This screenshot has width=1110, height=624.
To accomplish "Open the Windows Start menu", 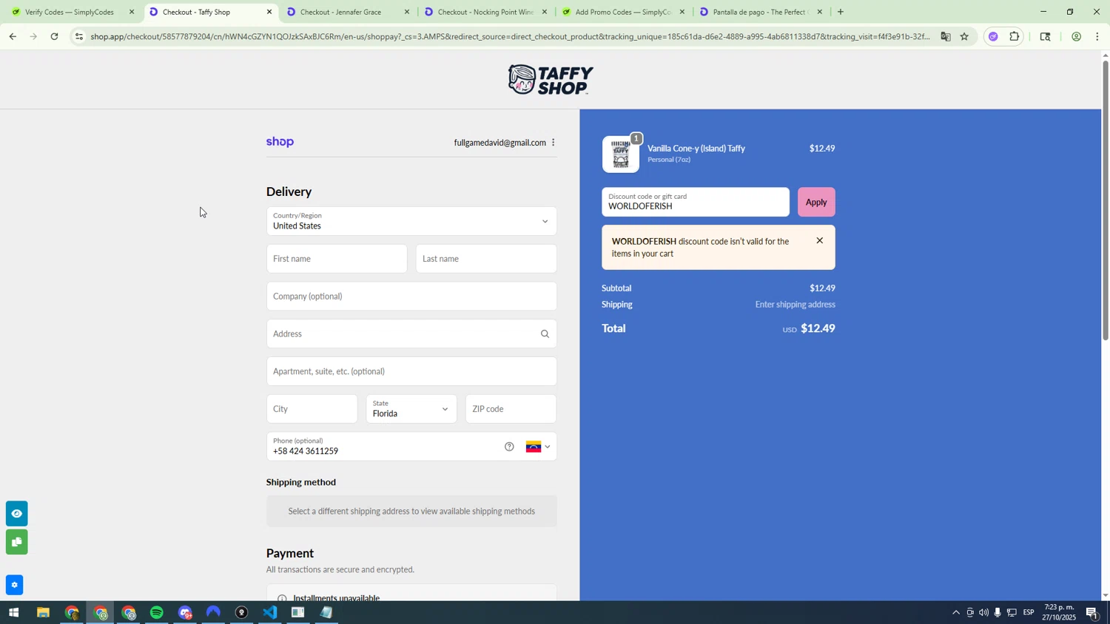I will click(x=13, y=613).
